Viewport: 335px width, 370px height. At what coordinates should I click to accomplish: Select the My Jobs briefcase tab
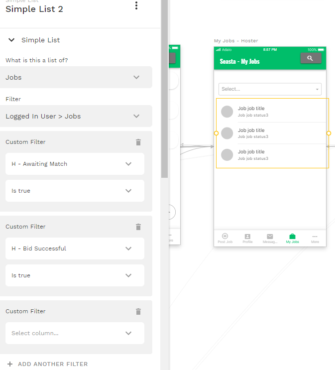[292, 239]
